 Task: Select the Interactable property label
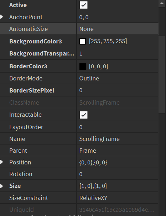tap(25, 115)
